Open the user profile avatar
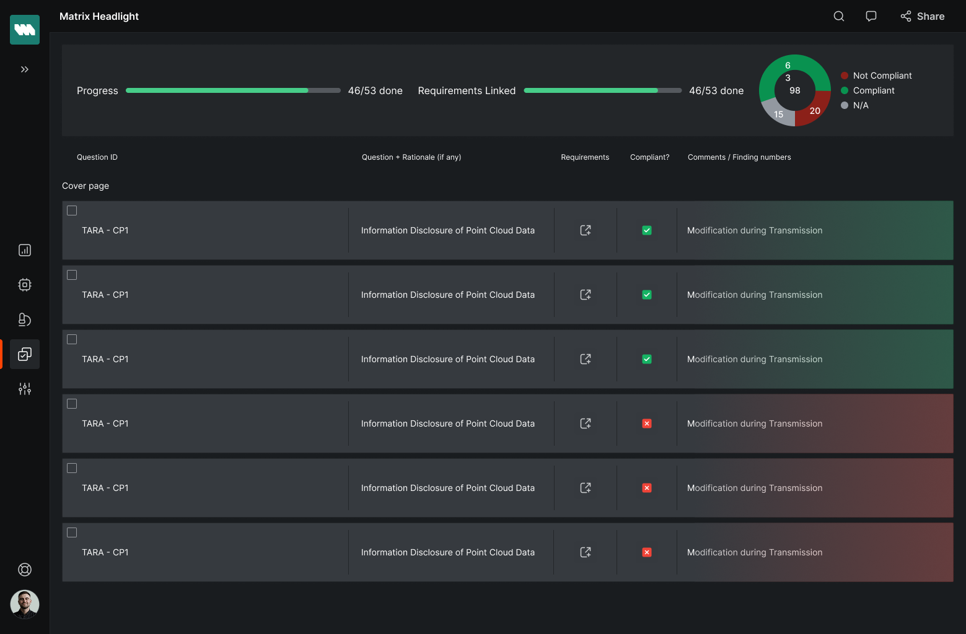966x634 pixels. click(x=25, y=604)
